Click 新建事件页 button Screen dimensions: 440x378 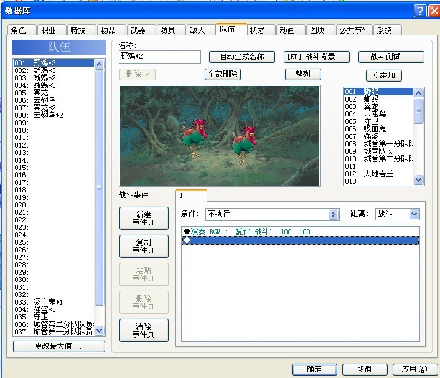(144, 218)
